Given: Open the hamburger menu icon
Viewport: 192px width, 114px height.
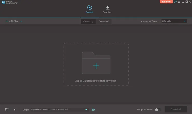Looking at the screenshot, I should (x=179, y=2).
